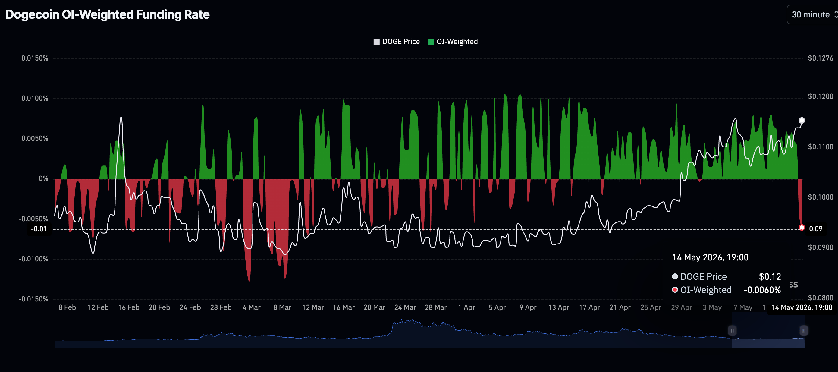
Task: Click the 28 Mar date label
Action: pyautogui.click(x=436, y=307)
